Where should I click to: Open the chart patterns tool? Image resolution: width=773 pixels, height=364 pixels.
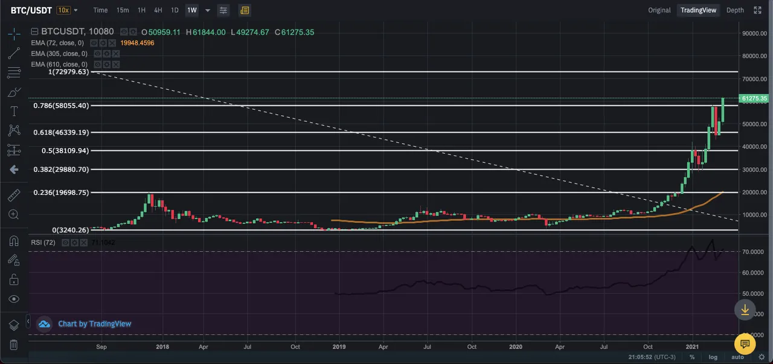coord(13,130)
